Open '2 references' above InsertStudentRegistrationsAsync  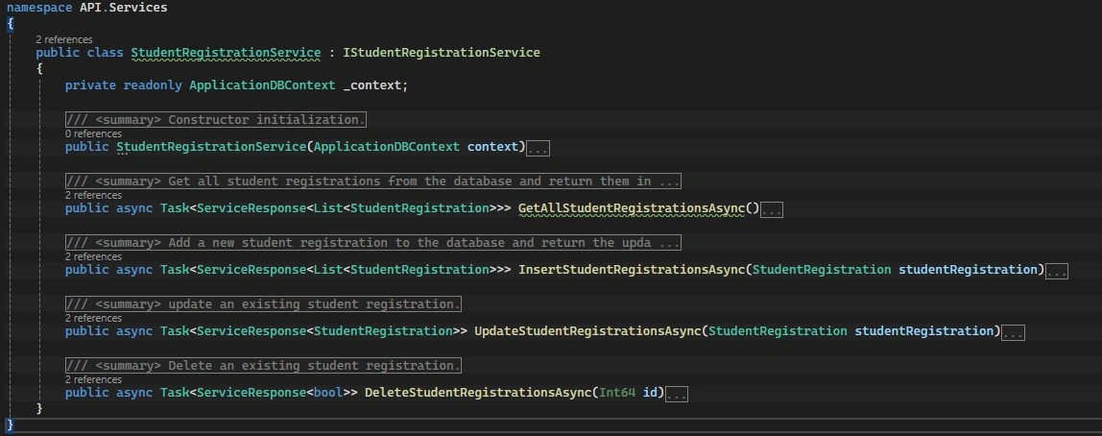click(93, 256)
